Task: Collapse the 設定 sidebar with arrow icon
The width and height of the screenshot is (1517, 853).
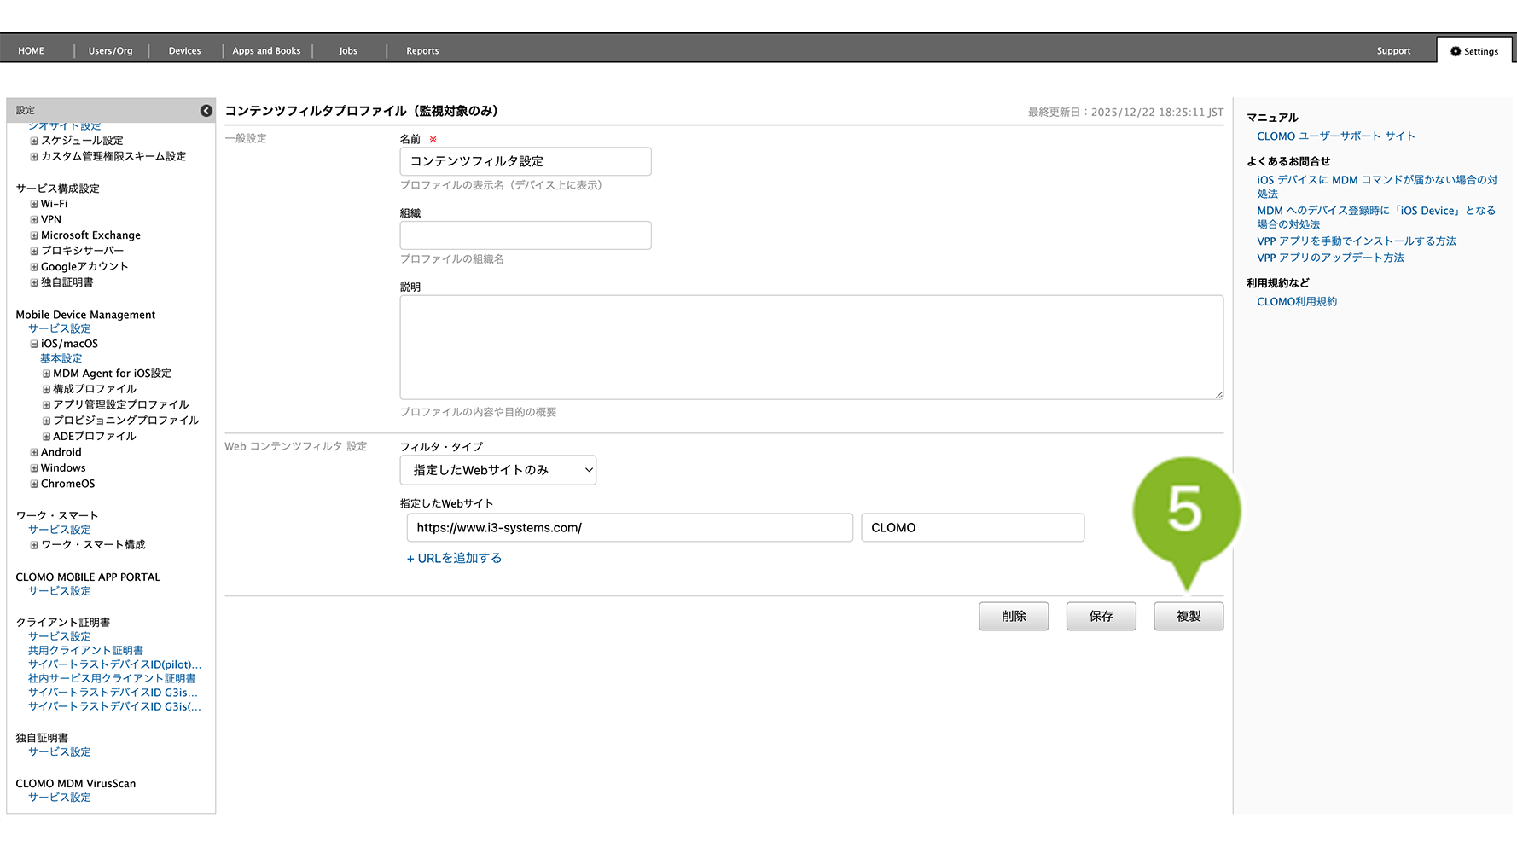Action: point(206,111)
